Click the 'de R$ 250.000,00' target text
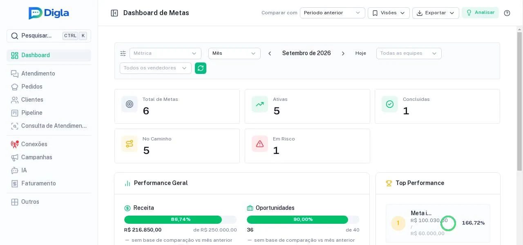Image resolution: width=523 pixels, height=245 pixels. click(x=215, y=230)
